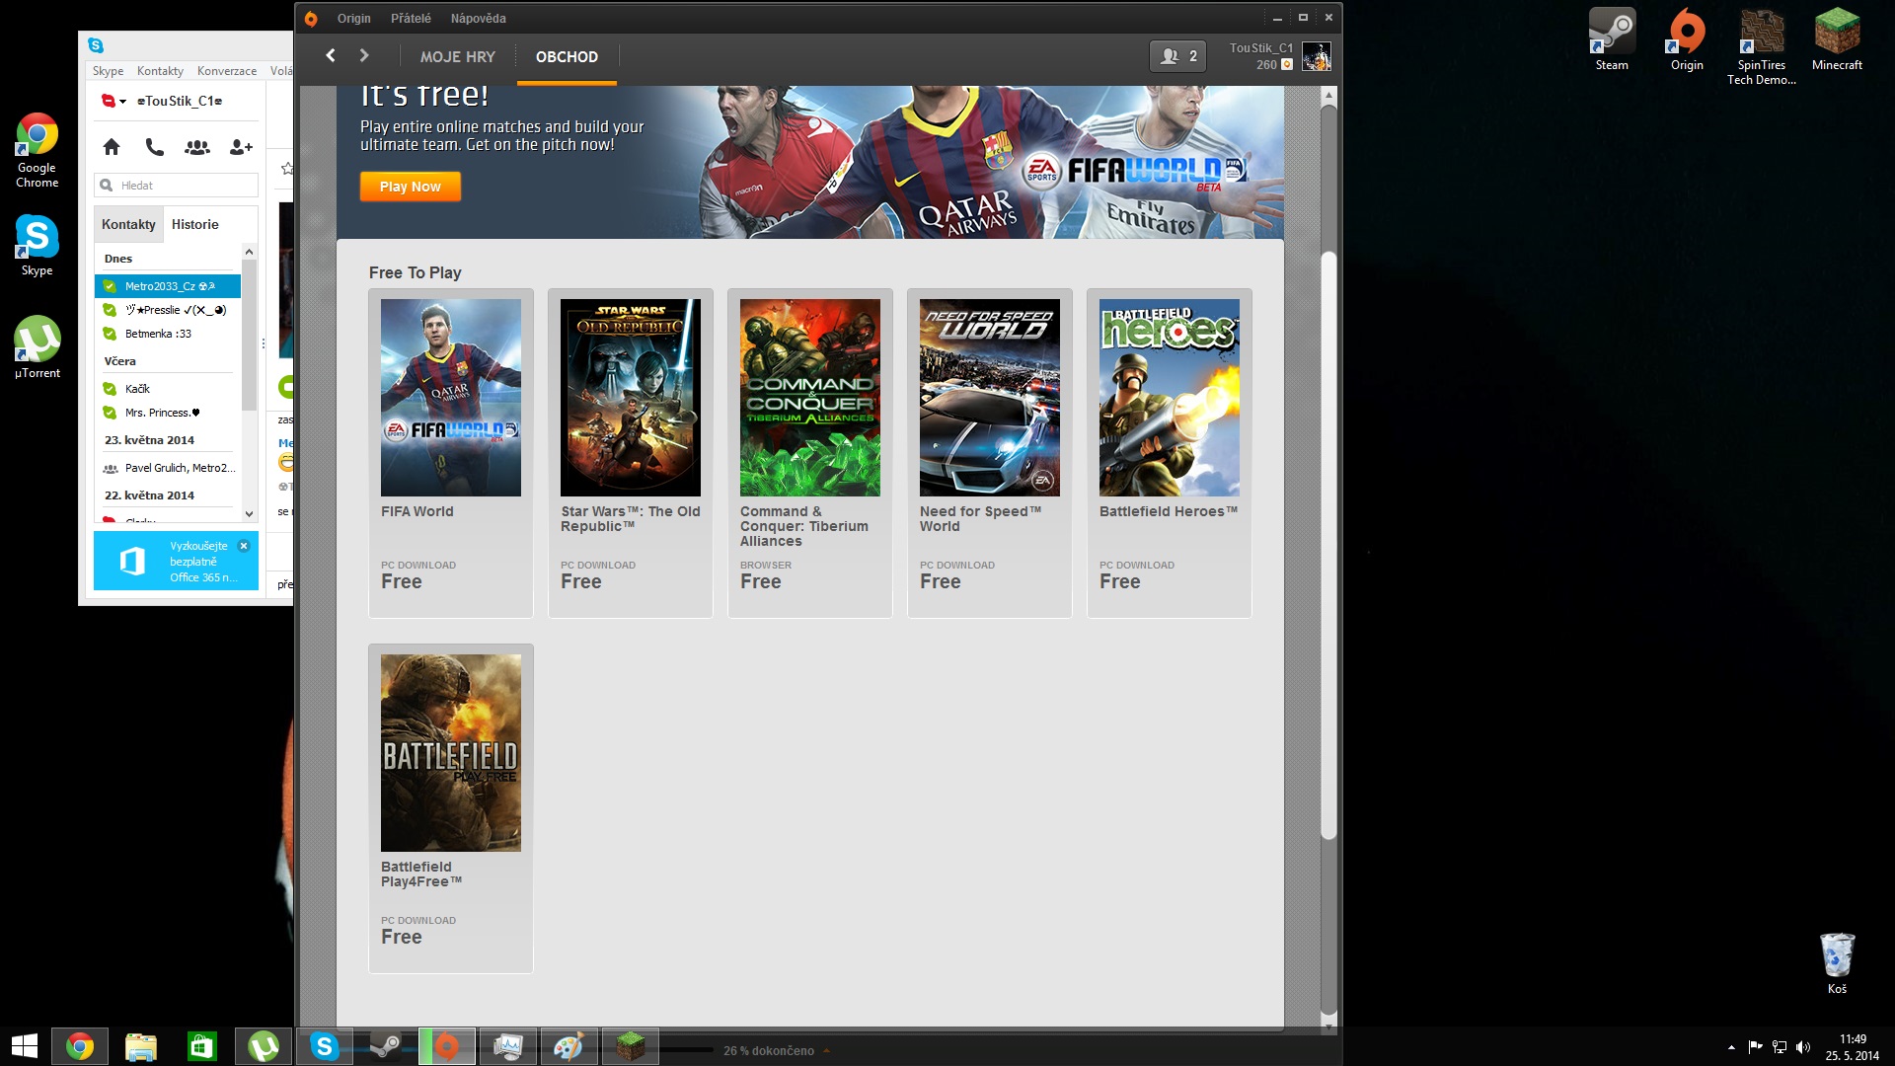
Task: Switch to the MOJE HRY tab
Action: [458, 56]
